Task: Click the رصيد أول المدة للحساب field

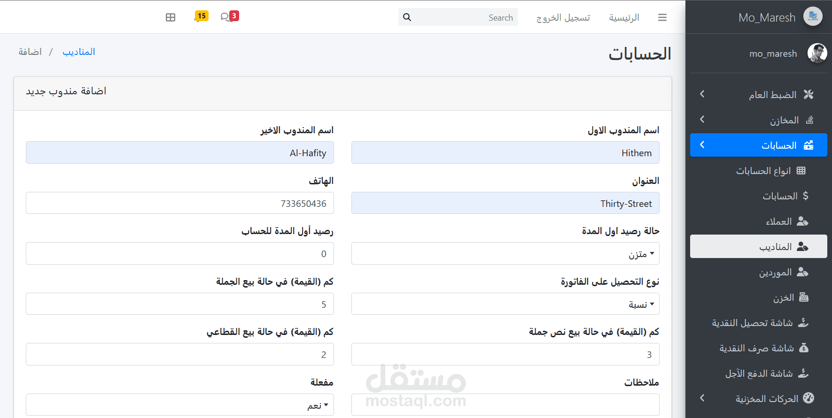Action: (180, 253)
